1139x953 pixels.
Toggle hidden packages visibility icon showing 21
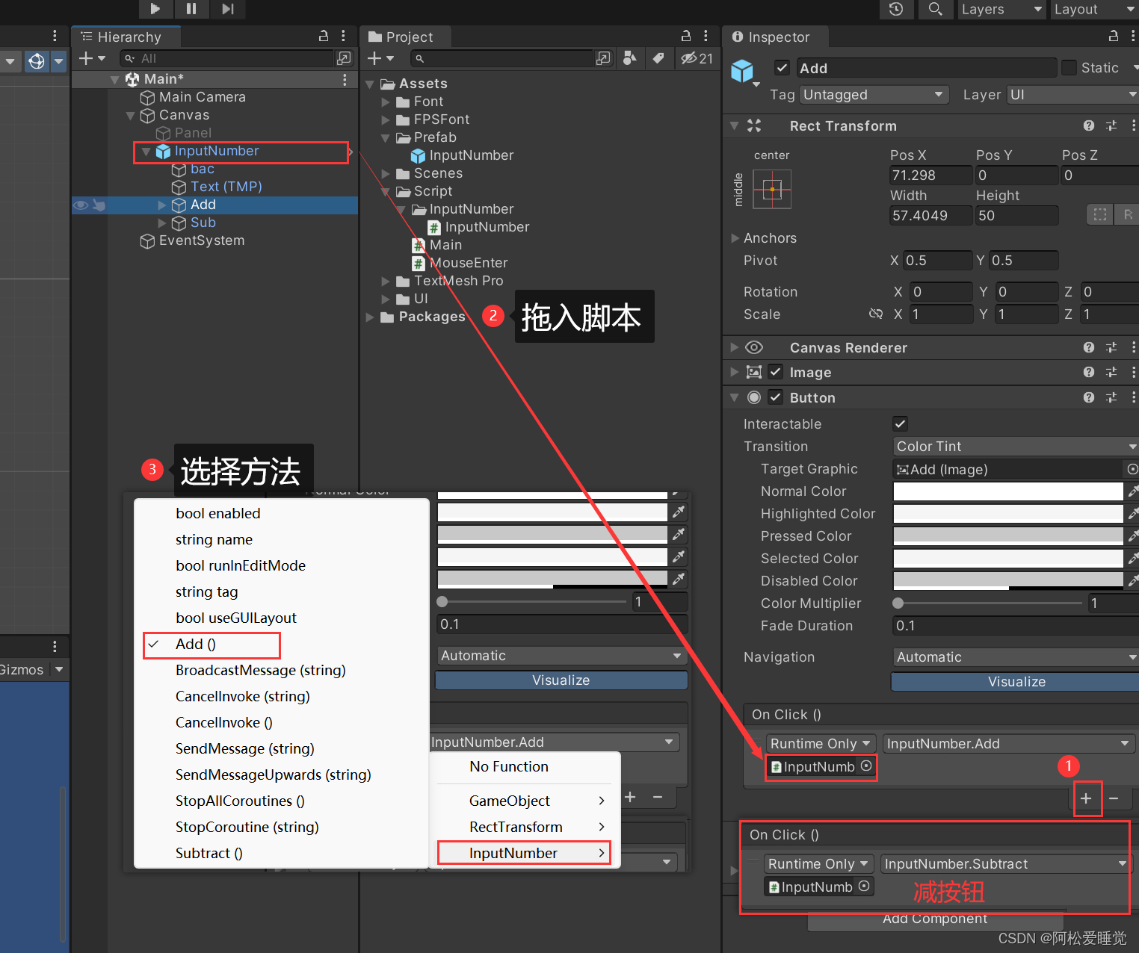click(697, 58)
